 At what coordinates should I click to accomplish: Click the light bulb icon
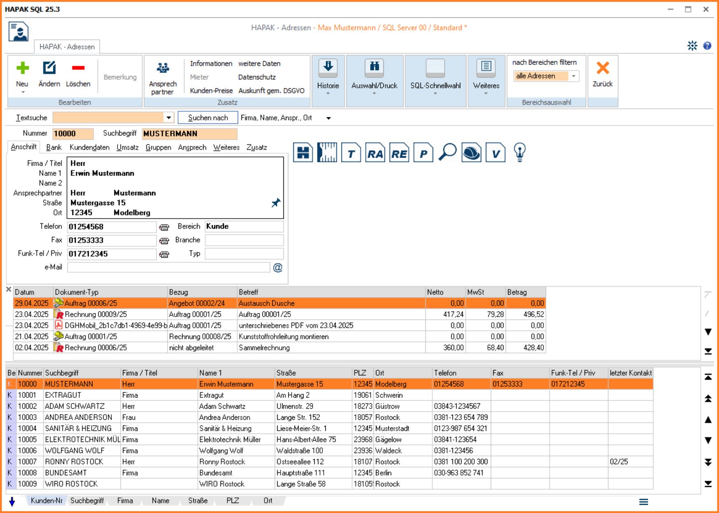point(520,152)
